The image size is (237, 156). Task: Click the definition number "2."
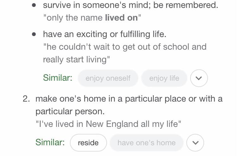pyautogui.click(x=27, y=99)
